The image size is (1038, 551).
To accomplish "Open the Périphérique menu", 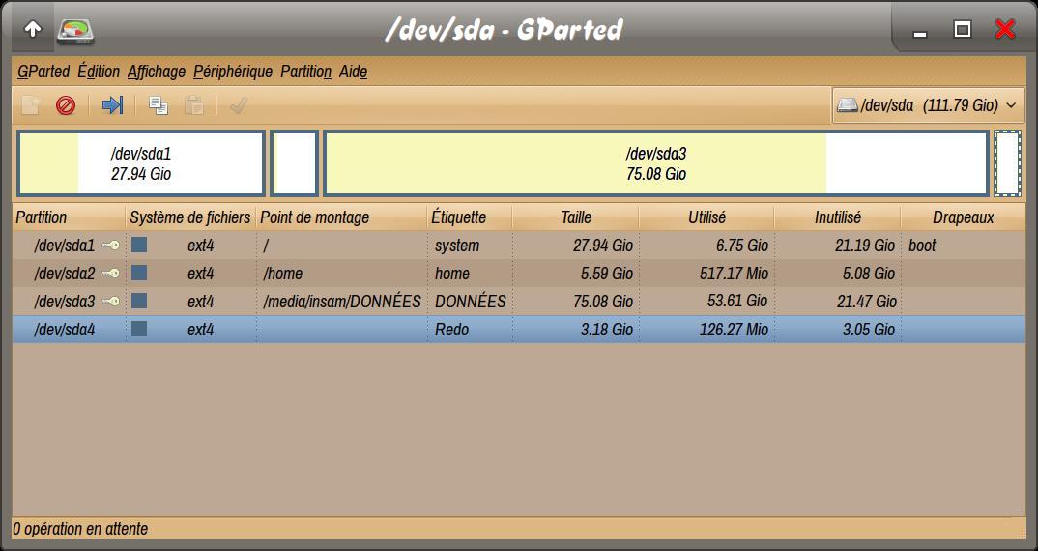I will point(233,72).
